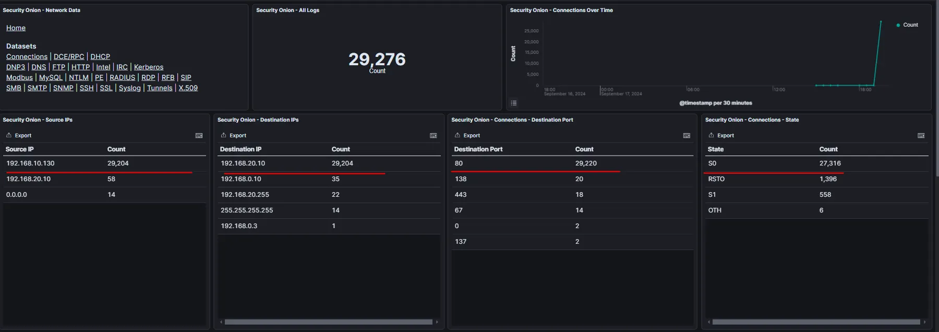Open the RFB dataset link
This screenshot has width=939, height=332.
click(168, 78)
